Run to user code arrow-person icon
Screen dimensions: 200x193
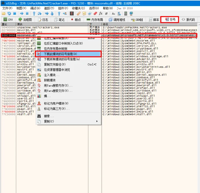tap(65, 13)
